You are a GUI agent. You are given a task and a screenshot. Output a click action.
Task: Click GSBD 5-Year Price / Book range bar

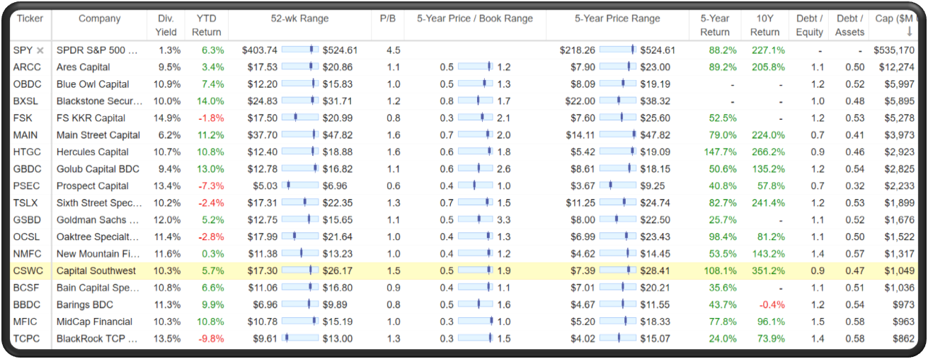[x=475, y=220]
